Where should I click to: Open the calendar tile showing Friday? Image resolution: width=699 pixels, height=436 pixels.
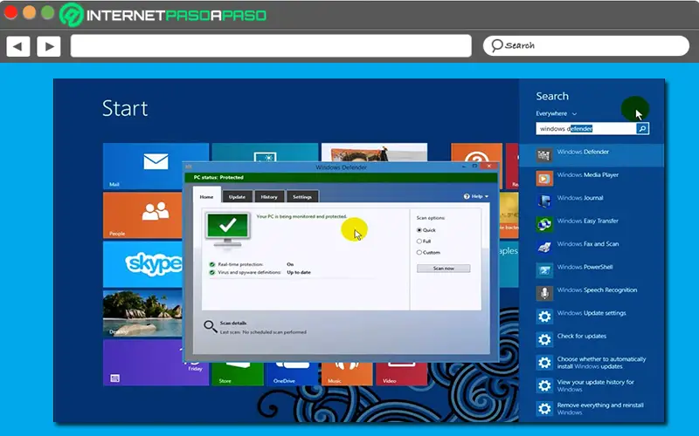click(156, 363)
